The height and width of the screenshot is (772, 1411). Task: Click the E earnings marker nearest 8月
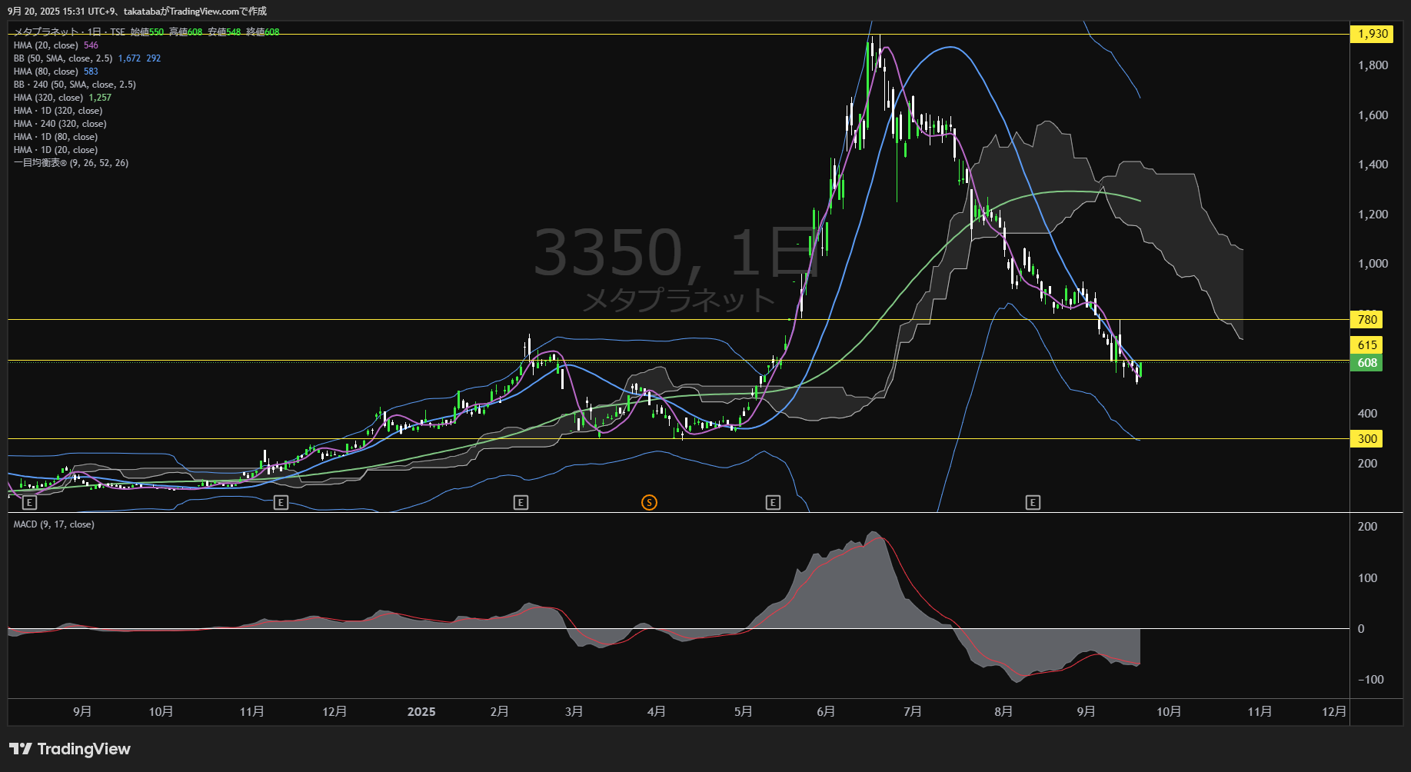1033,502
